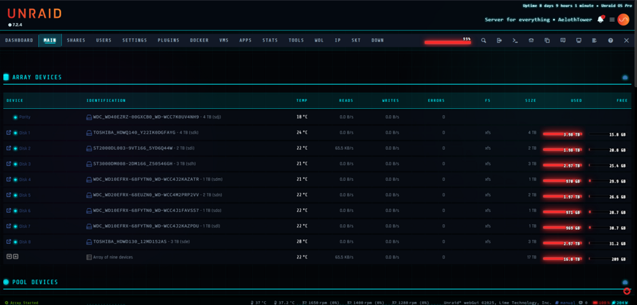
Task: Open the hamburger menu beside the bell
Action: tap(612, 20)
